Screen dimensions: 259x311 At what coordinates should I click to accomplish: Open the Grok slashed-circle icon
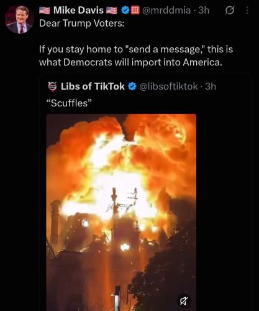[230, 10]
